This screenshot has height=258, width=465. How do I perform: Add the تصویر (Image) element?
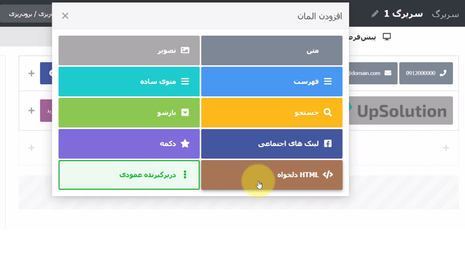click(129, 51)
